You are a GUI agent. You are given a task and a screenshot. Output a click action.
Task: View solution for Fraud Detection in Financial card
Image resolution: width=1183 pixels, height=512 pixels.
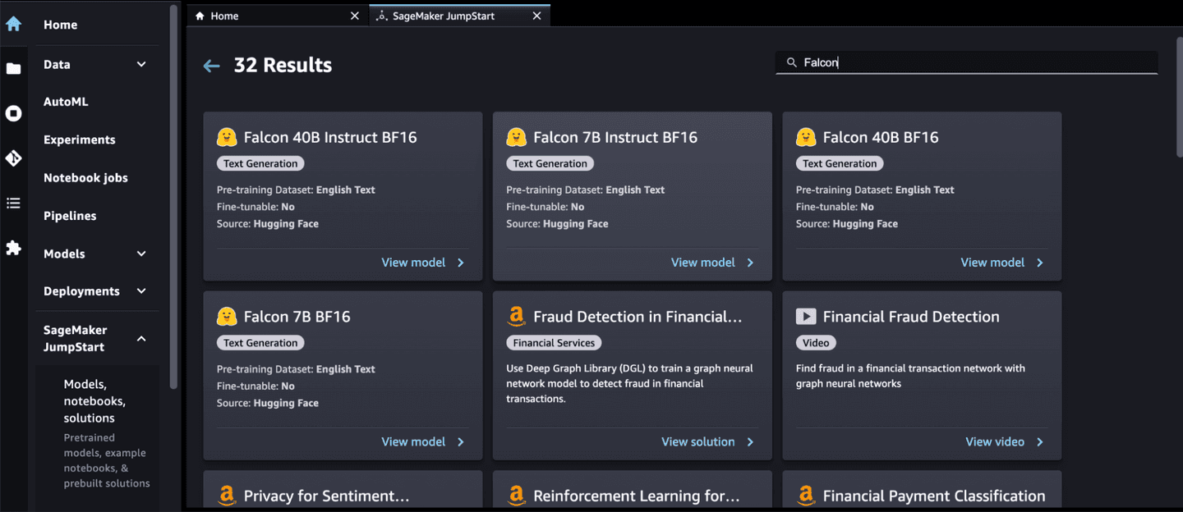tap(700, 441)
